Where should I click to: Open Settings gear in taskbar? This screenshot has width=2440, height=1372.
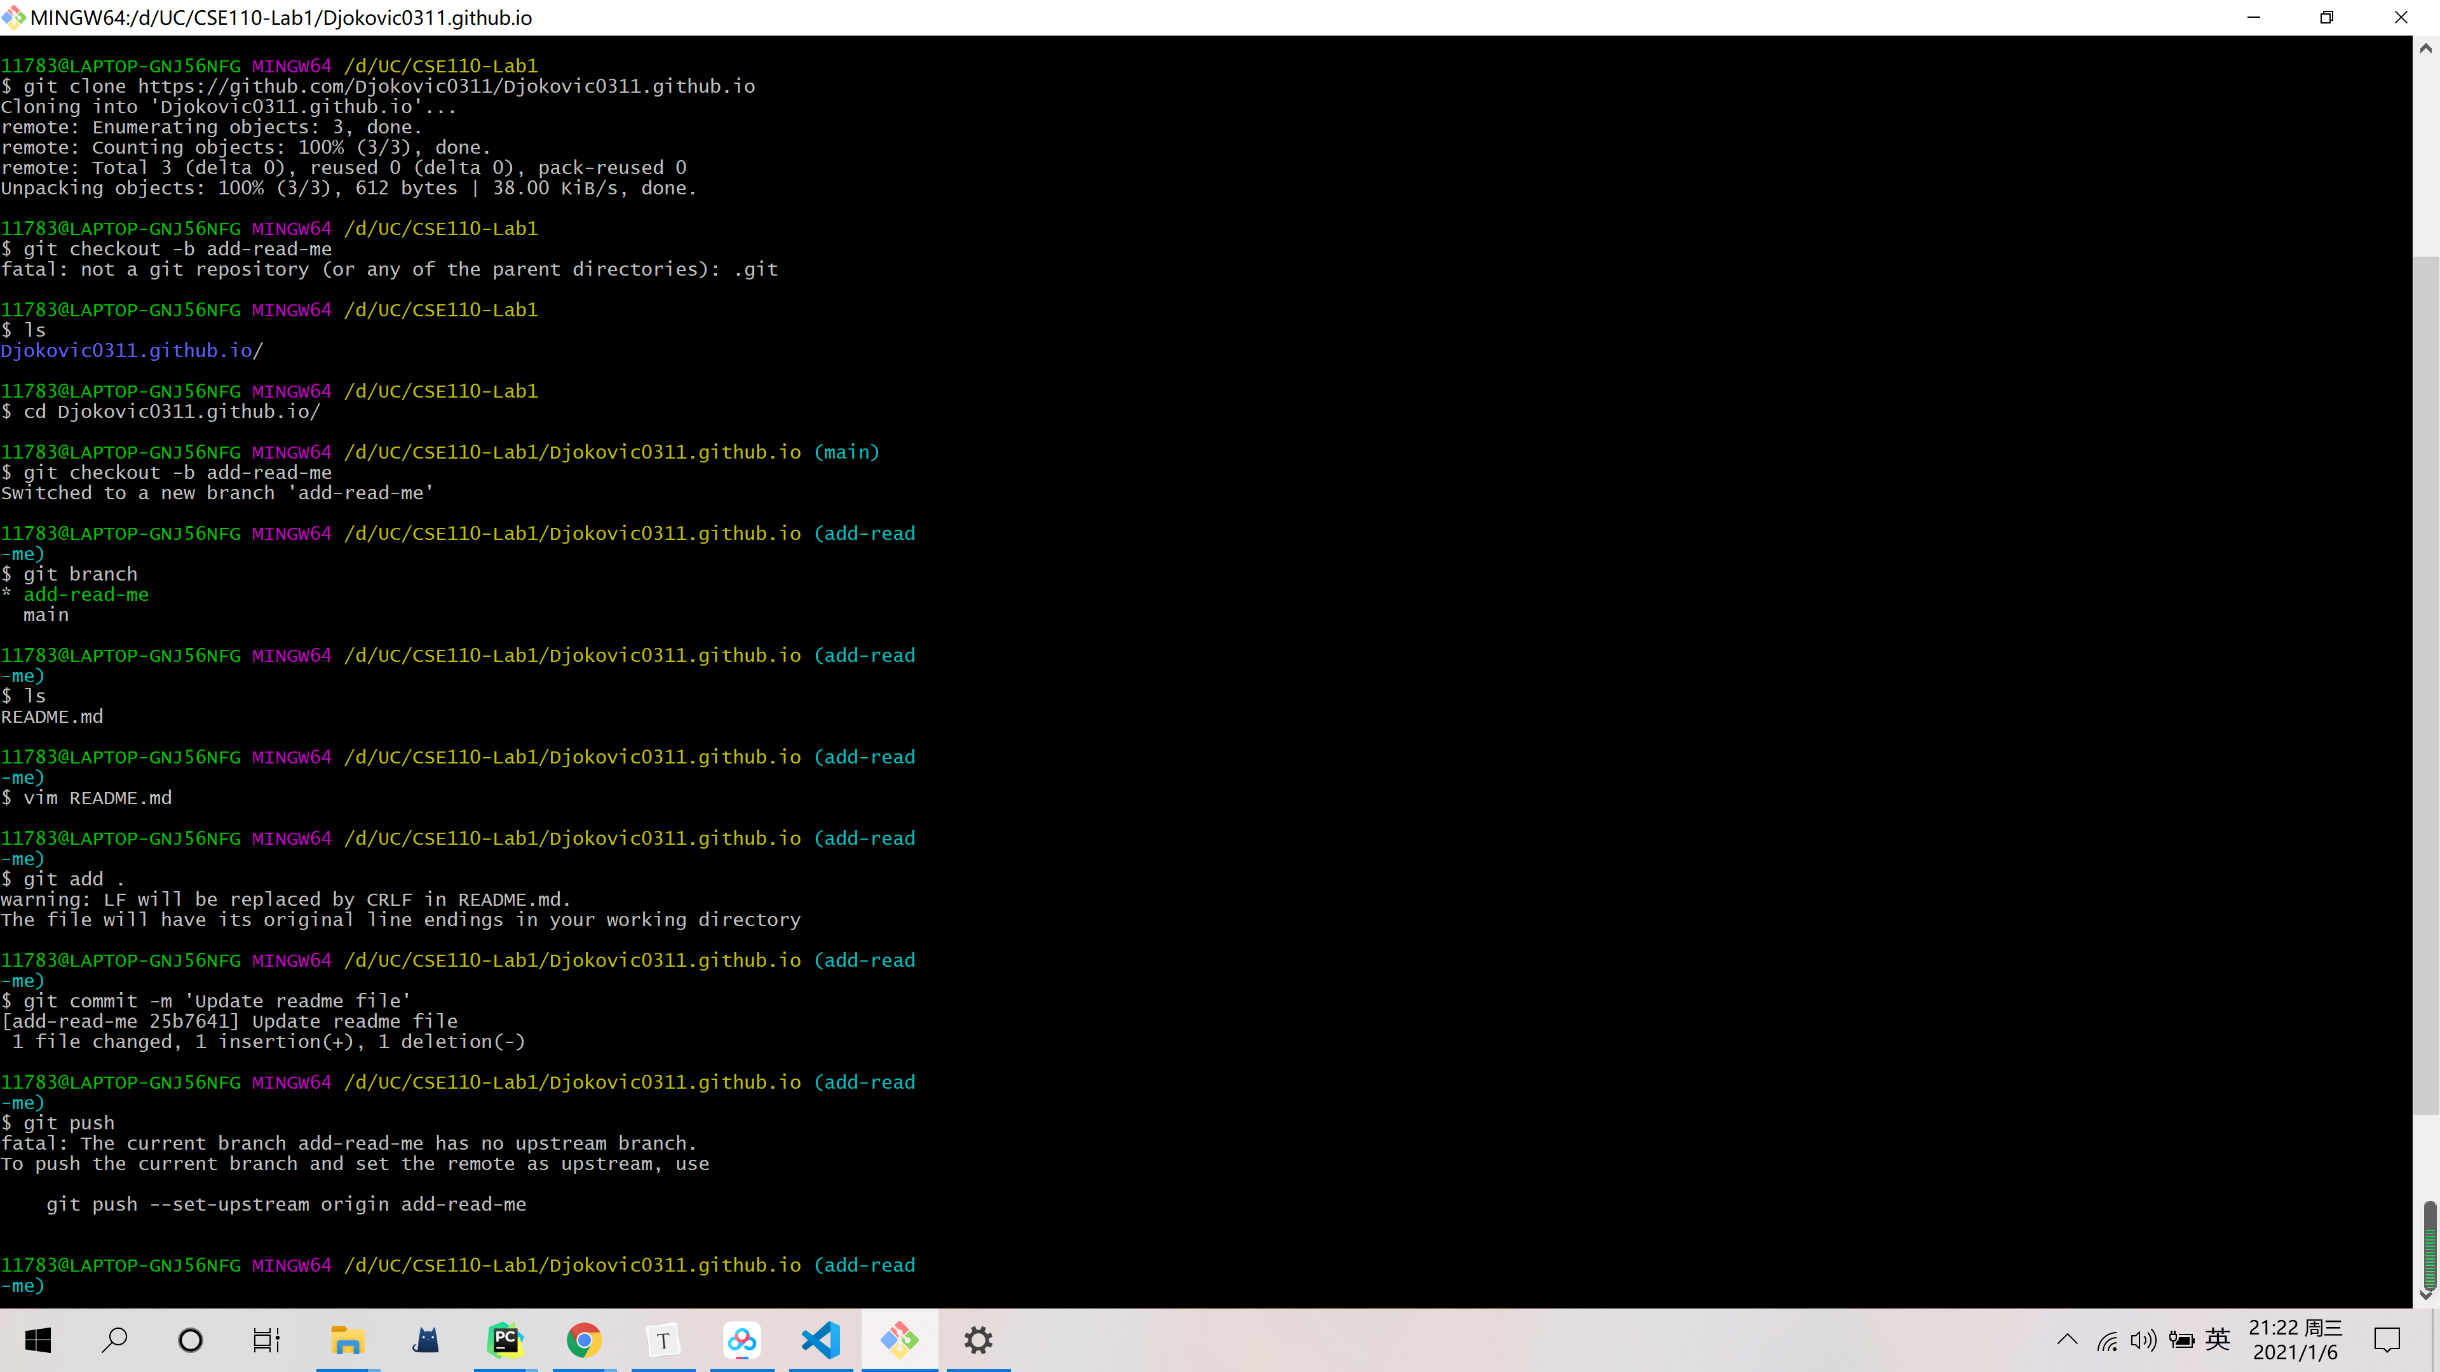tap(979, 1340)
